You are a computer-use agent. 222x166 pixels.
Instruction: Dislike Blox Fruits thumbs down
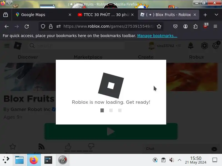click(x=91, y=146)
